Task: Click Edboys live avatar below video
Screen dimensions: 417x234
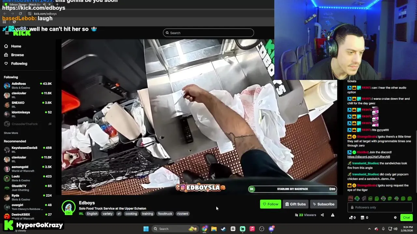Action: [x=68, y=208]
